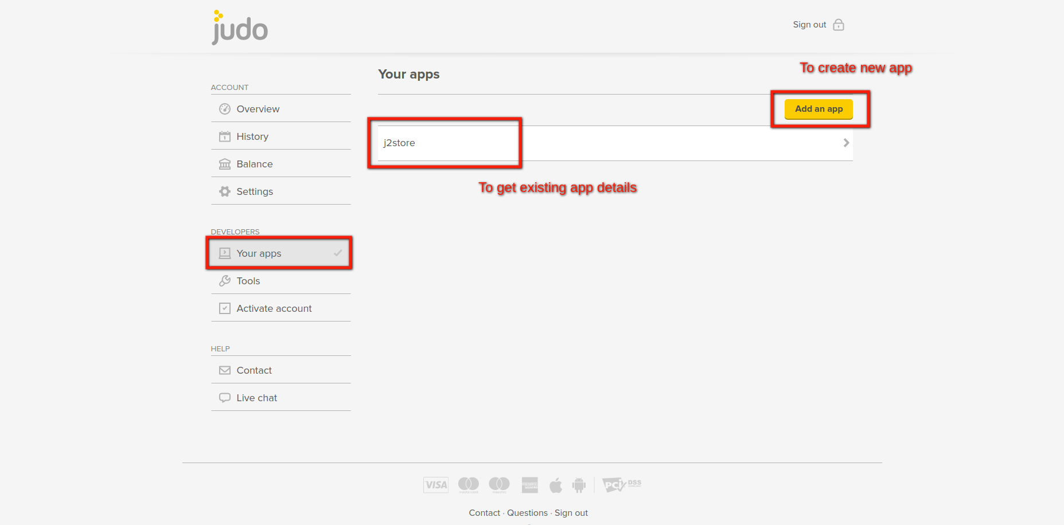The image size is (1064, 525).
Task: Open the Overview menu item
Action: tap(281, 109)
